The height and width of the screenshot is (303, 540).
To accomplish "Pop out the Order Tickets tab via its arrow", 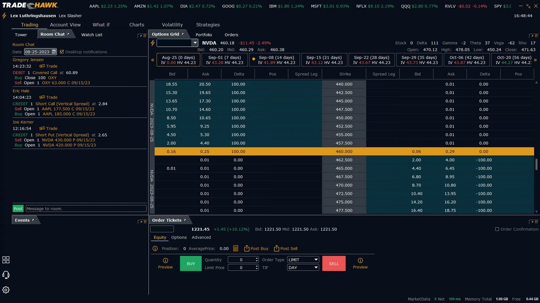I will (185, 220).
